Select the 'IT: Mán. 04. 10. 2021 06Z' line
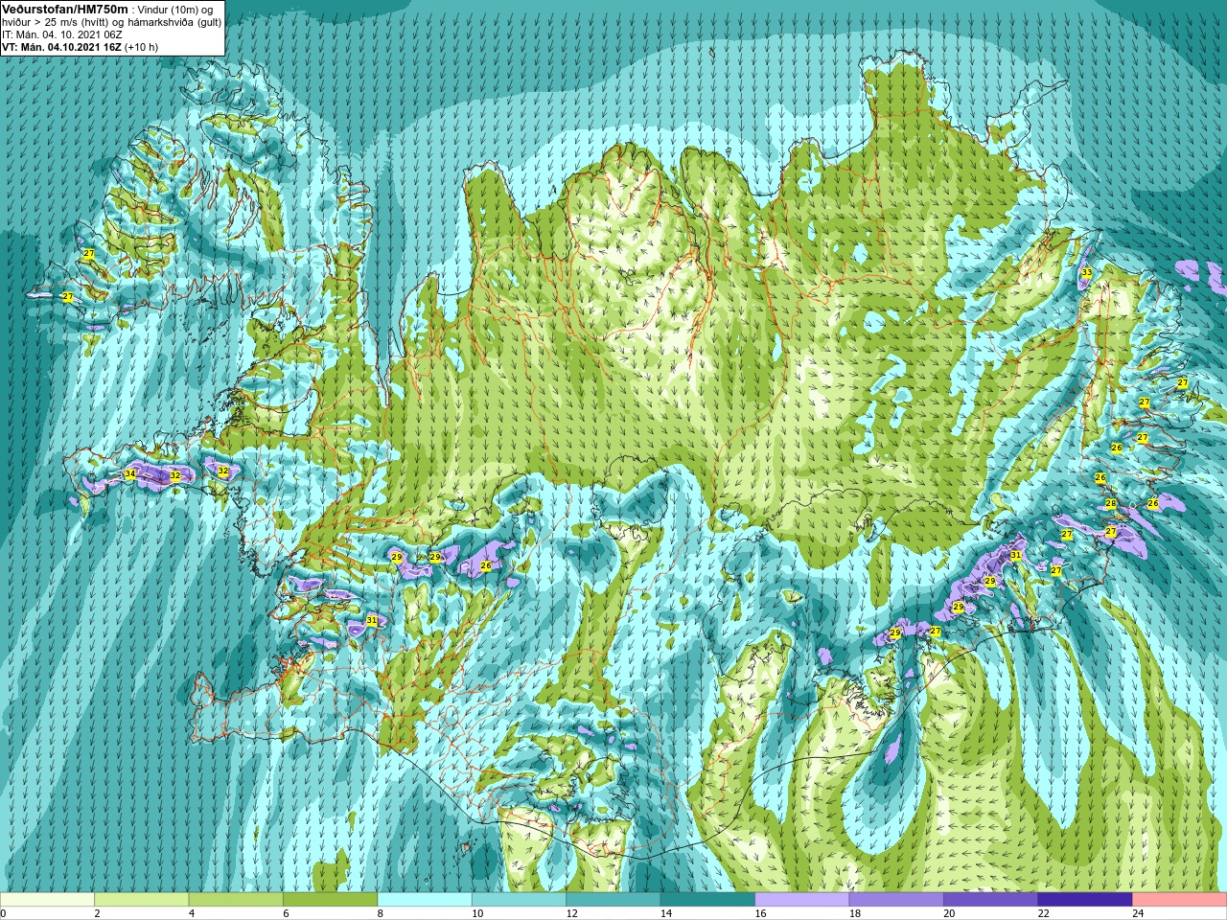The image size is (1227, 920). coord(62,34)
